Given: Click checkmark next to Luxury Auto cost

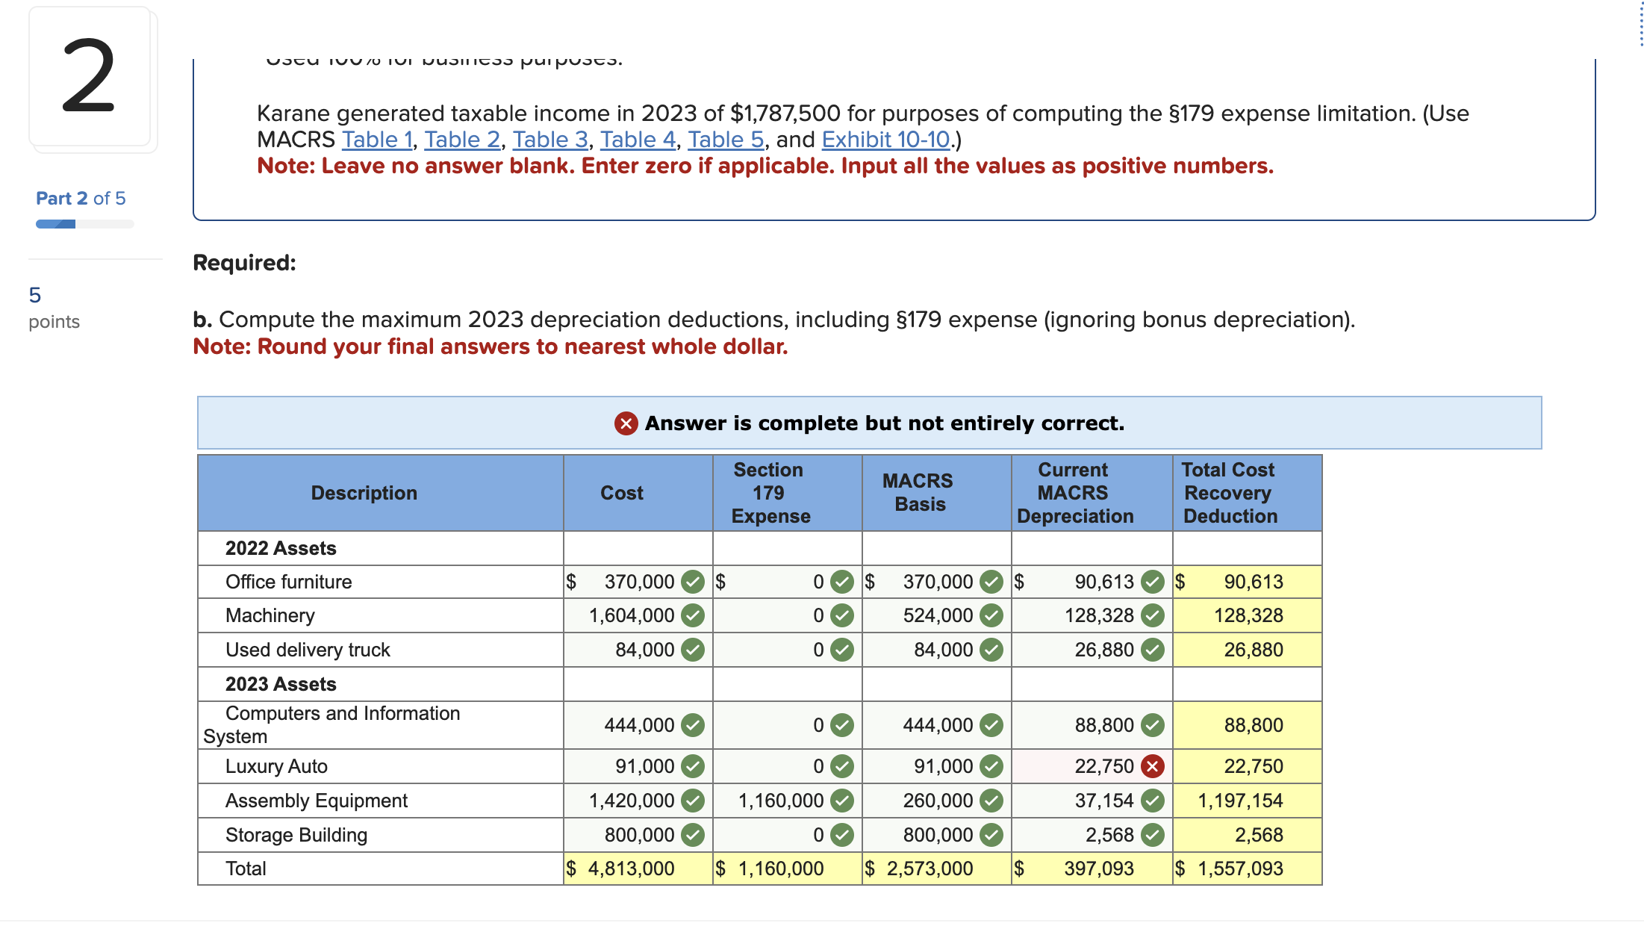Looking at the screenshot, I should tap(693, 765).
